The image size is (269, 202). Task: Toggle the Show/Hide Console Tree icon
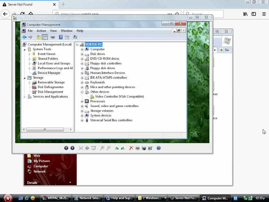click(45, 37)
